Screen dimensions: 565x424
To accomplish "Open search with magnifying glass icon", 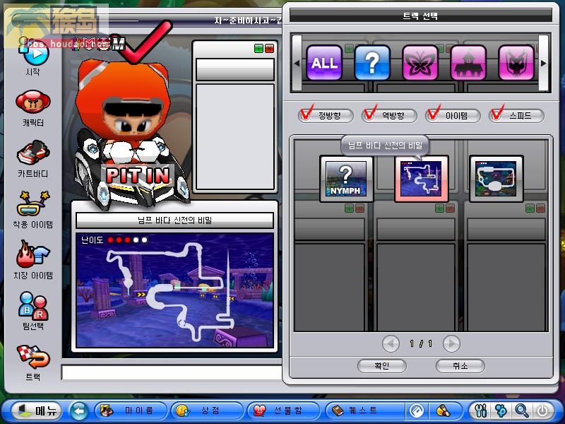I will coord(522,411).
